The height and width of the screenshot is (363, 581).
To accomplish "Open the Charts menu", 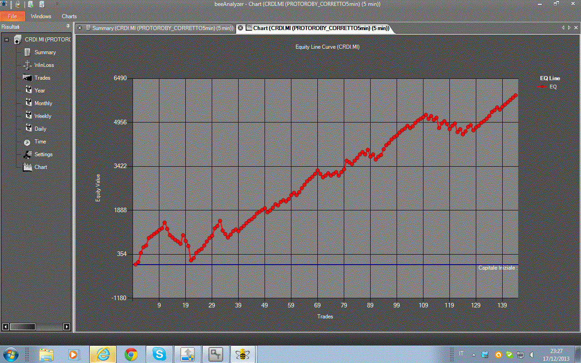I will pos(69,16).
